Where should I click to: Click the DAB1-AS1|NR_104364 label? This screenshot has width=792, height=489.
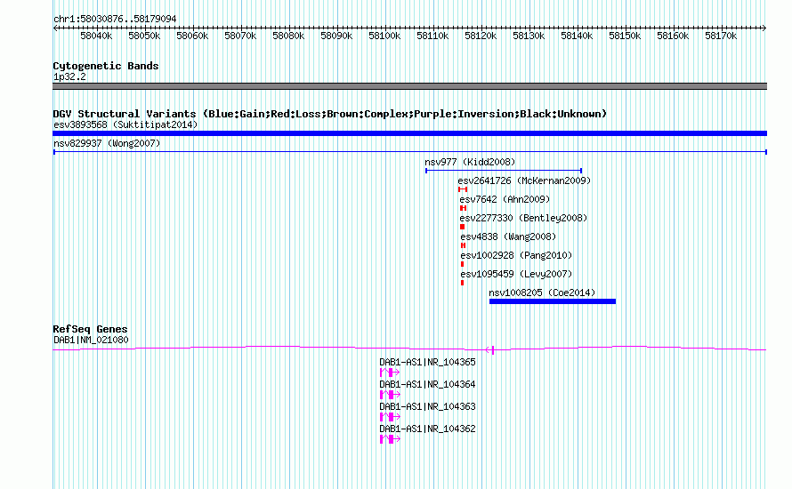[x=427, y=385]
